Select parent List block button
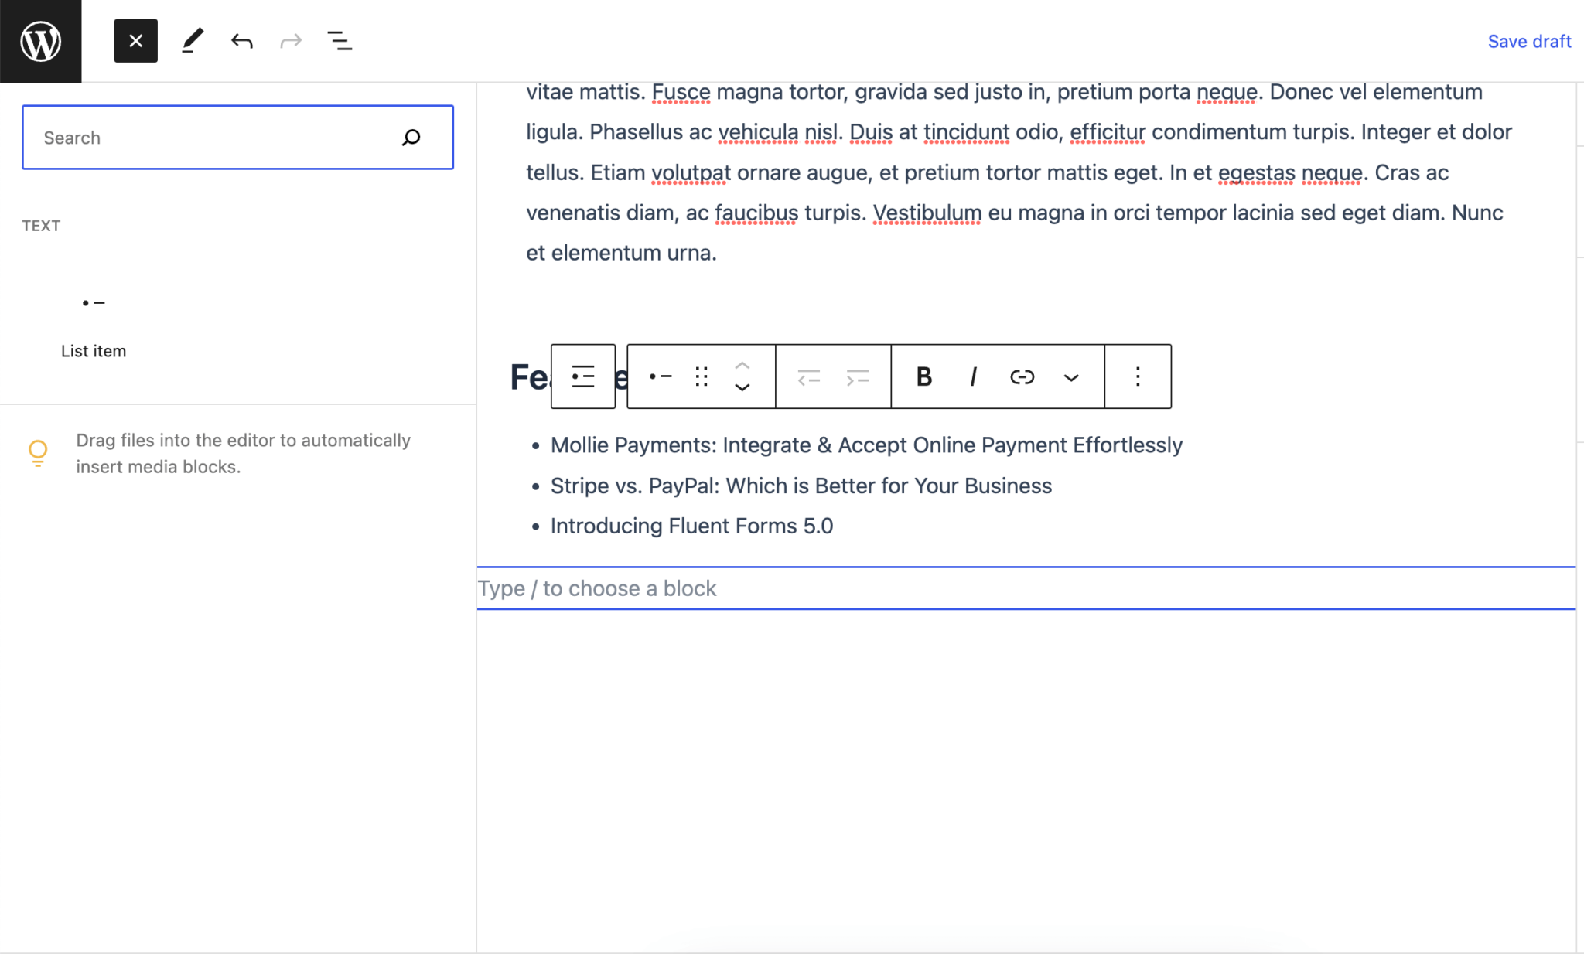1584x954 pixels. point(583,376)
